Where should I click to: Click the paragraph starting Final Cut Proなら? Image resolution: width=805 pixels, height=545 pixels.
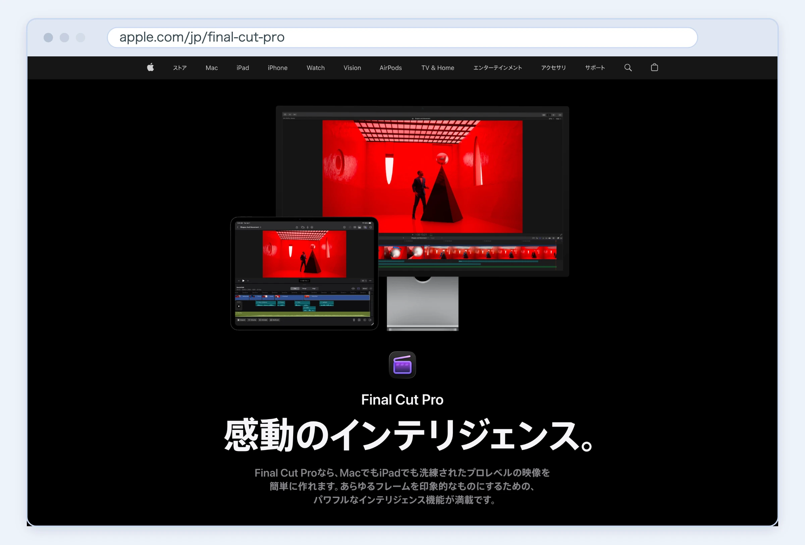(x=402, y=486)
